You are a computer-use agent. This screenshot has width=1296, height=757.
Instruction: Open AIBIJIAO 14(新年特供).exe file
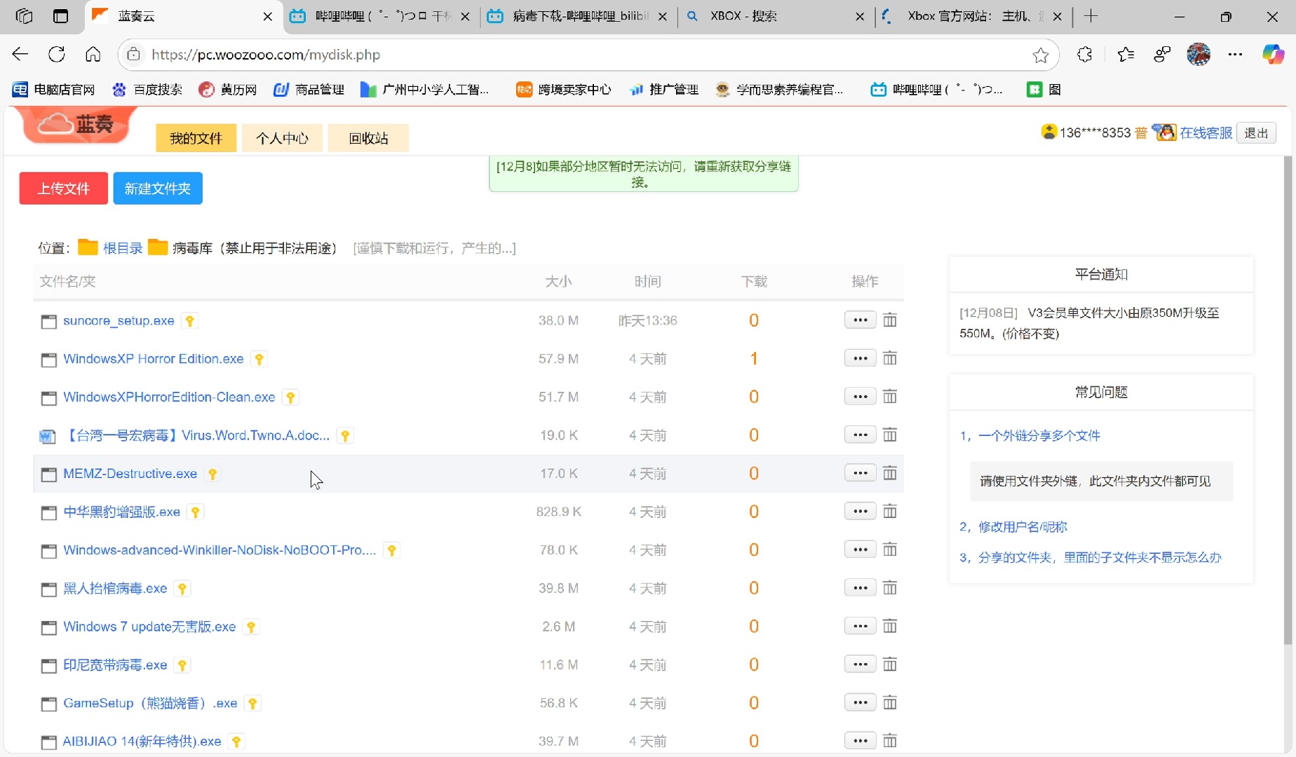[142, 742]
